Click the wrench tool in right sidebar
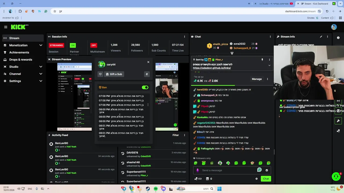 [x=338, y=121]
